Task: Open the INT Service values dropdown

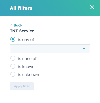Action: [x=50, y=49]
